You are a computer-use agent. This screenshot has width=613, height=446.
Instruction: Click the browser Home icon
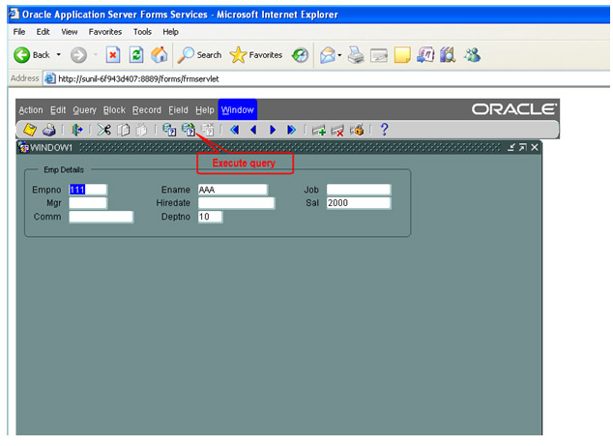(x=160, y=55)
